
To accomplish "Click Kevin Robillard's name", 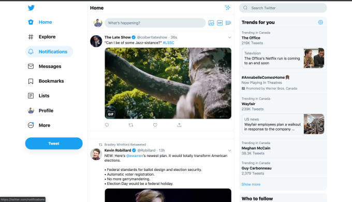I will click(x=118, y=150).
